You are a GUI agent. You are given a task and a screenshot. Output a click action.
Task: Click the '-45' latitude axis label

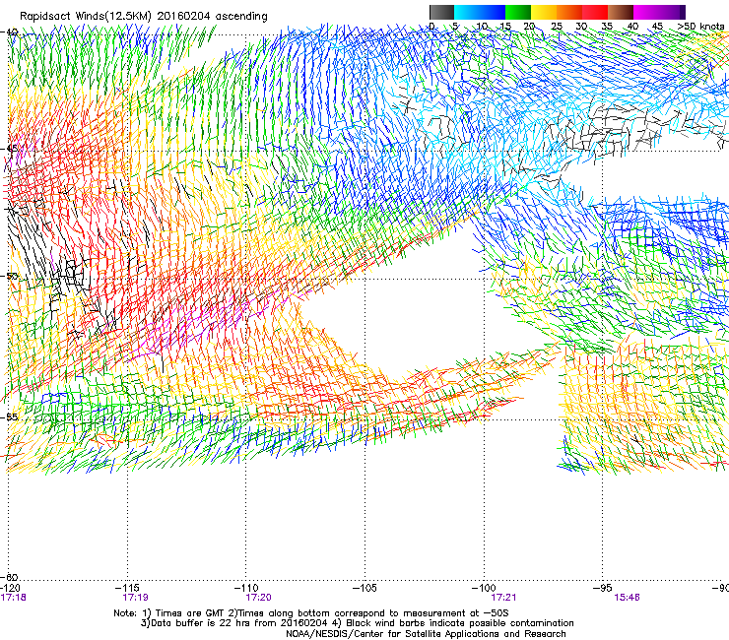coord(10,150)
